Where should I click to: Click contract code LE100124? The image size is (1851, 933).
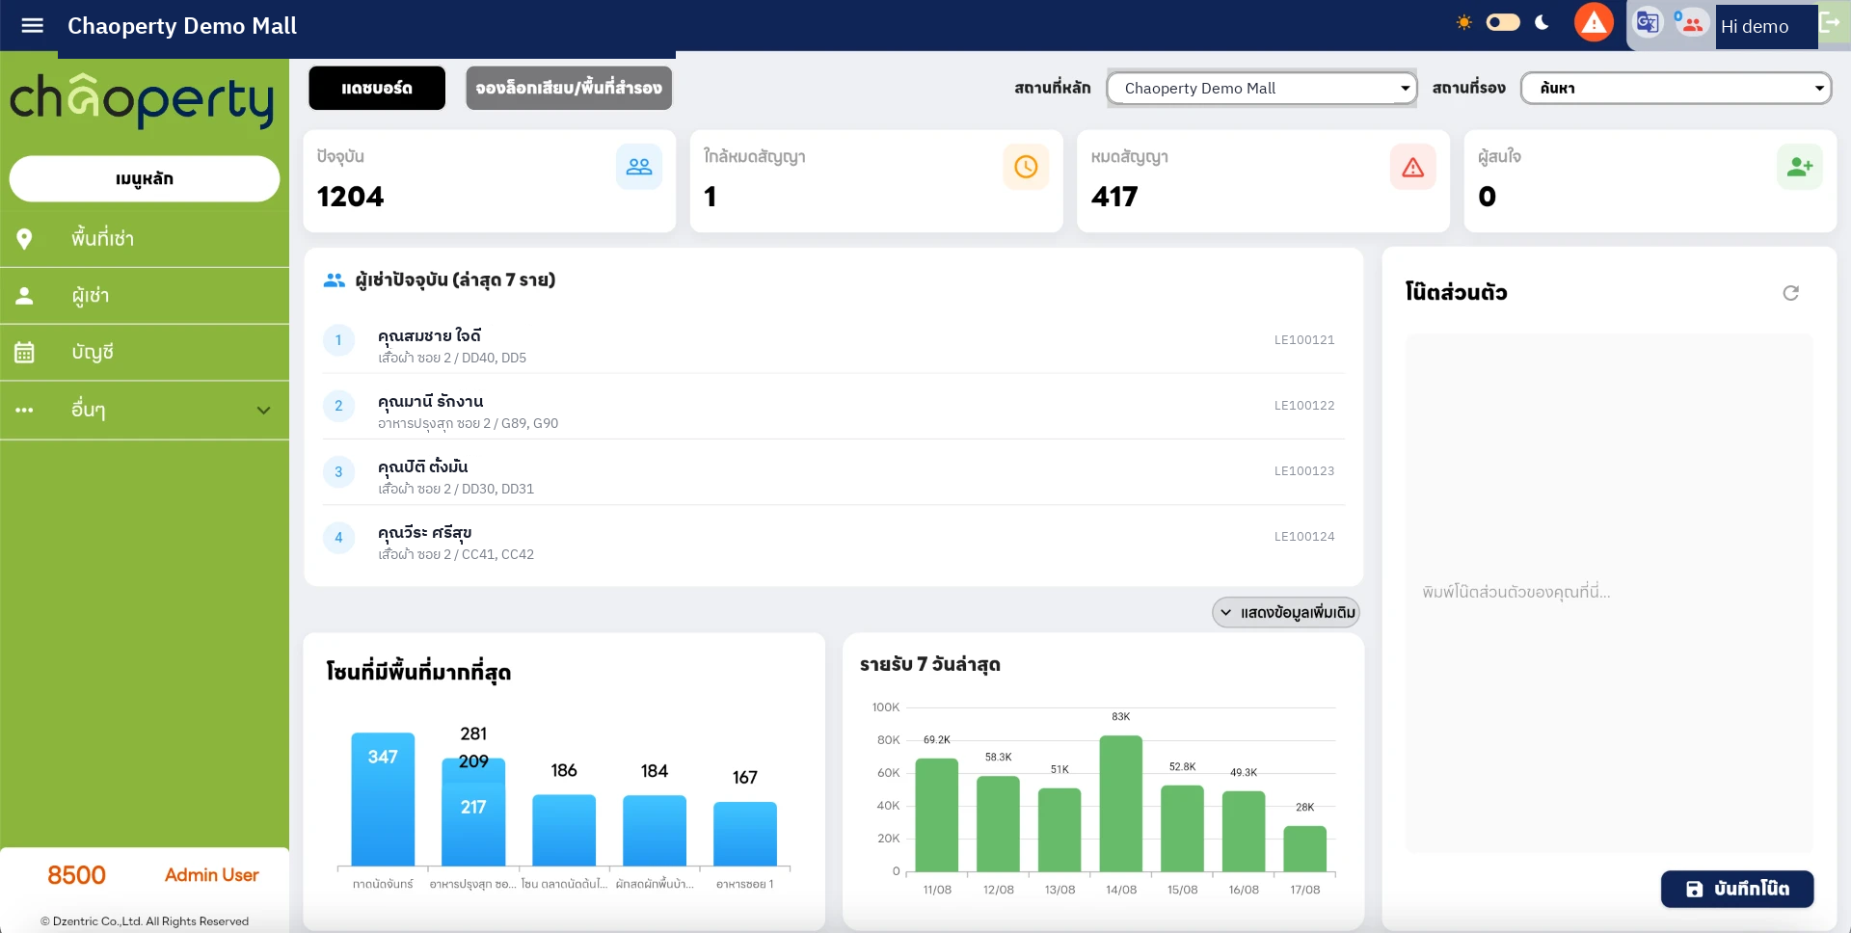pos(1304,537)
